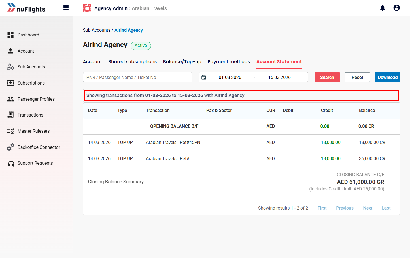The image size is (410, 258).
Task: Go to Last page of results
Action: [386, 208]
